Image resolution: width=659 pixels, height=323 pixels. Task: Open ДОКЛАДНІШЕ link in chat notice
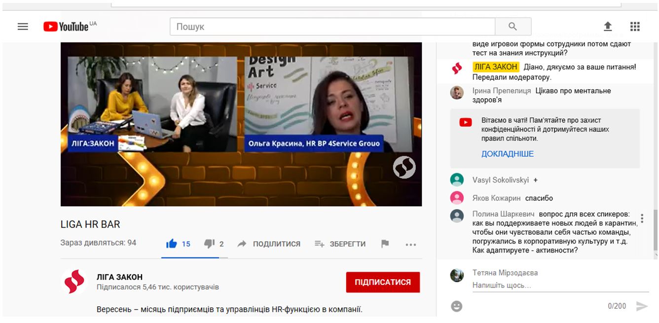pos(508,154)
